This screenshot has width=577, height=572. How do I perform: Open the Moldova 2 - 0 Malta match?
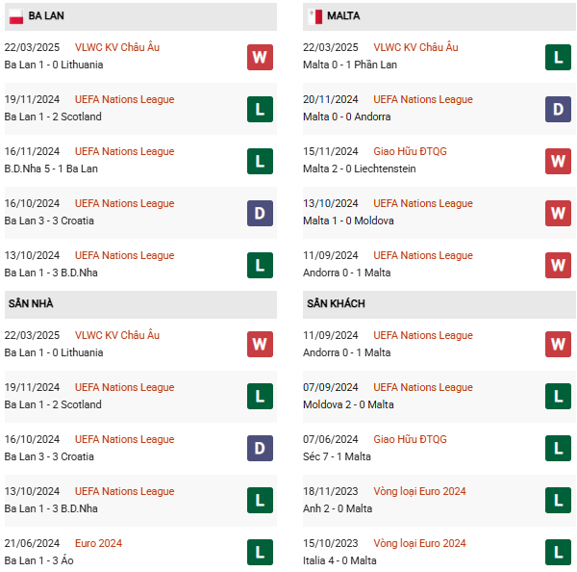(348, 404)
